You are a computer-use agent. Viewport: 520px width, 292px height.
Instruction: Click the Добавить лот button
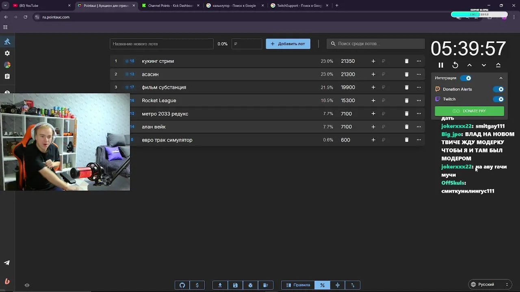pyautogui.click(x=288, y=44)
